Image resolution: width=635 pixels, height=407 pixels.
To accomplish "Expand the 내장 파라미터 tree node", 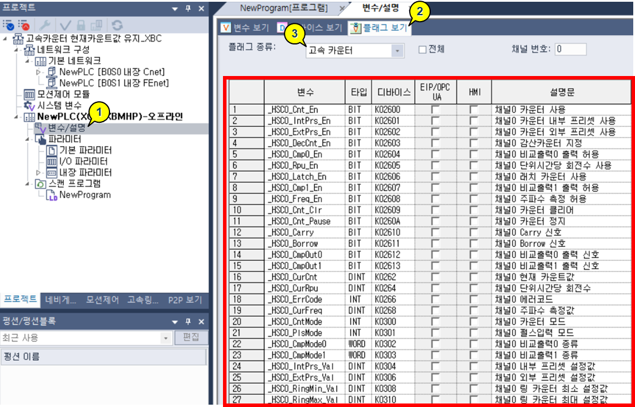I will (x=39, y=173).
